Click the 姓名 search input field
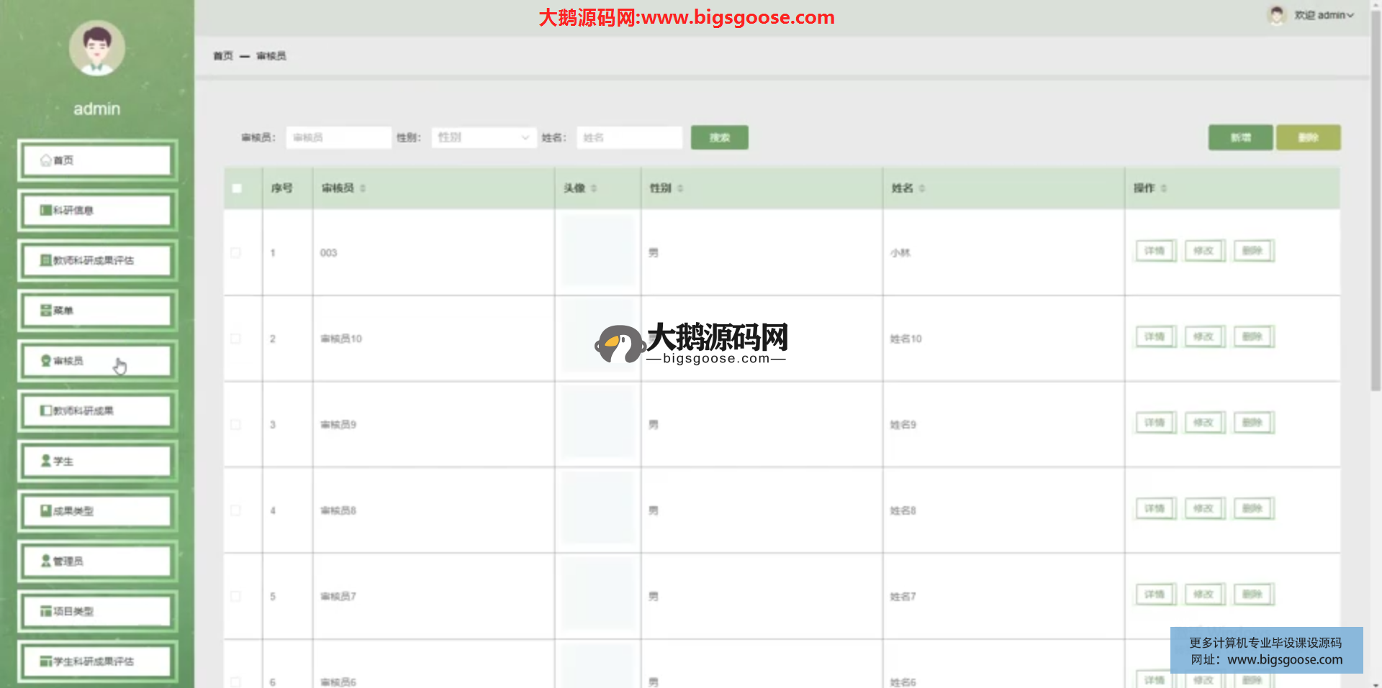Screen dimensions: 1382x688 click(629, 137)
